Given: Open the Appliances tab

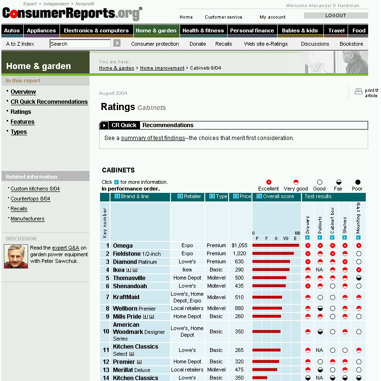Looking at the screenshot, I should tap(41, 30).
